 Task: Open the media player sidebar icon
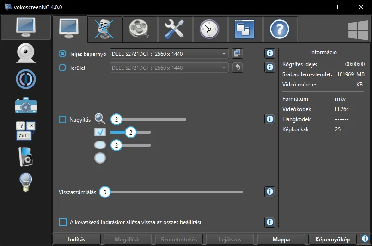click(25, 157)
